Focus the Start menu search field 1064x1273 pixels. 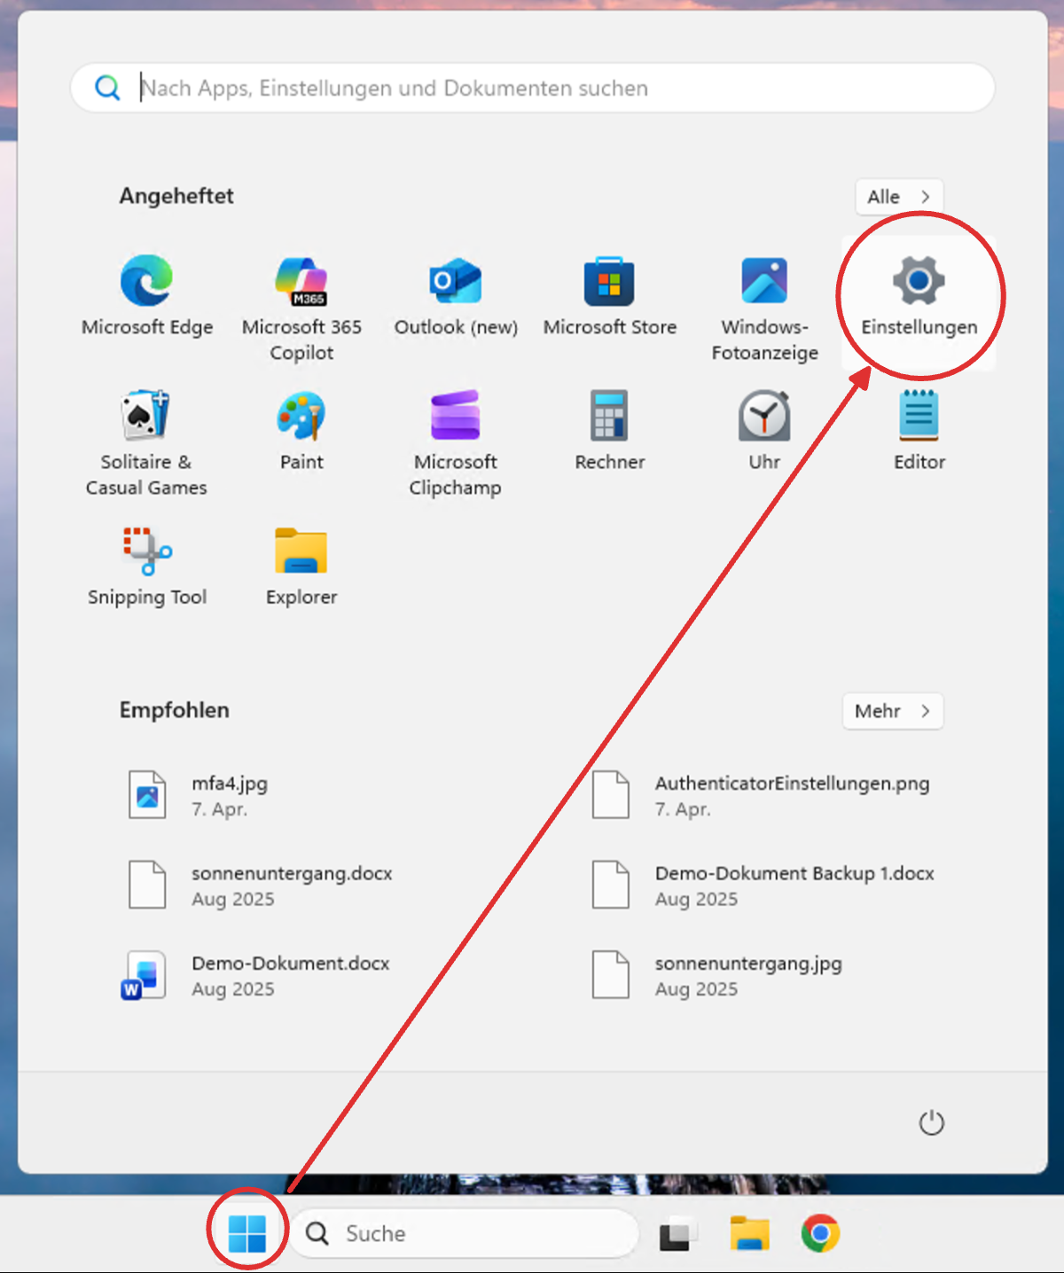[532, 88]
